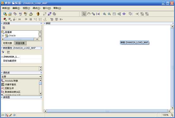Click the tag-shaped properties icon in toolbar
The height and width of the screenshot is (118, 175).
point(15,14)
